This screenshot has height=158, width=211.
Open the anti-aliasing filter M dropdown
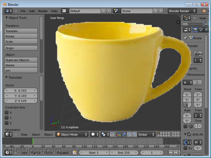pos(198,142)
